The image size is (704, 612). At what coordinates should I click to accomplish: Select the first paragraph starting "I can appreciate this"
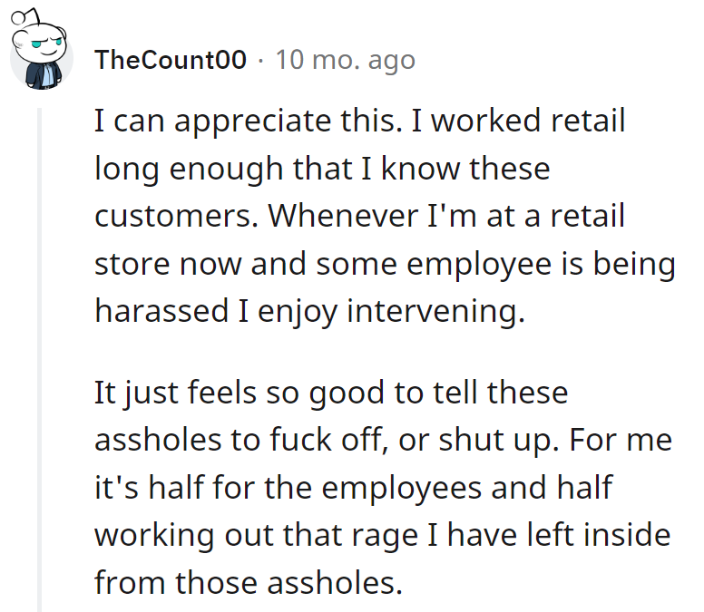[385, 216]
